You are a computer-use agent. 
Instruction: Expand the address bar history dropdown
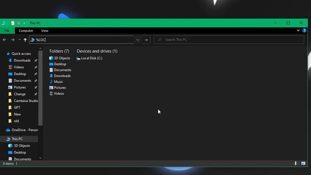point(138,40)
